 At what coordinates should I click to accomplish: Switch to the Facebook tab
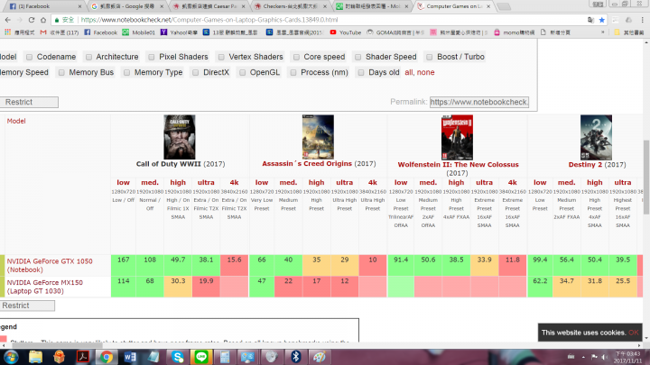tap(43, 6)
